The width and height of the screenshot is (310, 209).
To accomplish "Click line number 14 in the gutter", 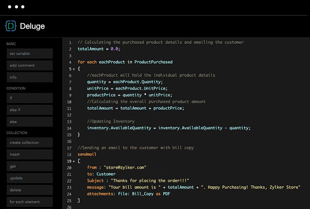I will tap(69, 128).
